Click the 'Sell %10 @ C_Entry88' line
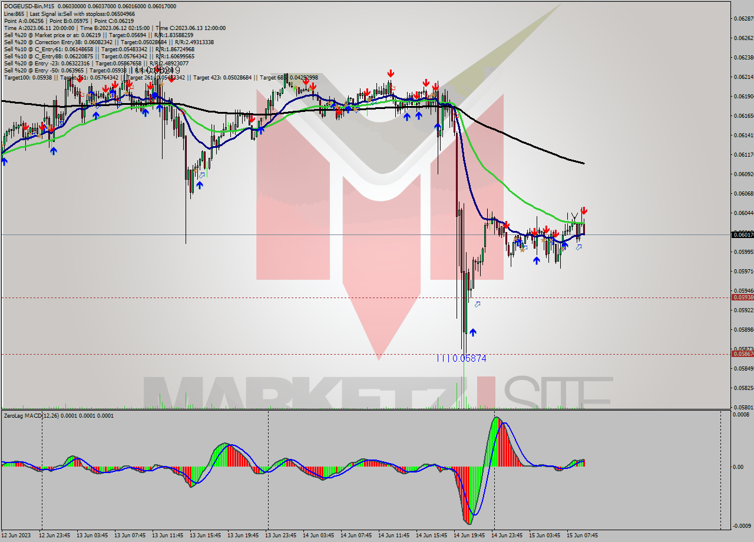754x542 pixels. 99,56
